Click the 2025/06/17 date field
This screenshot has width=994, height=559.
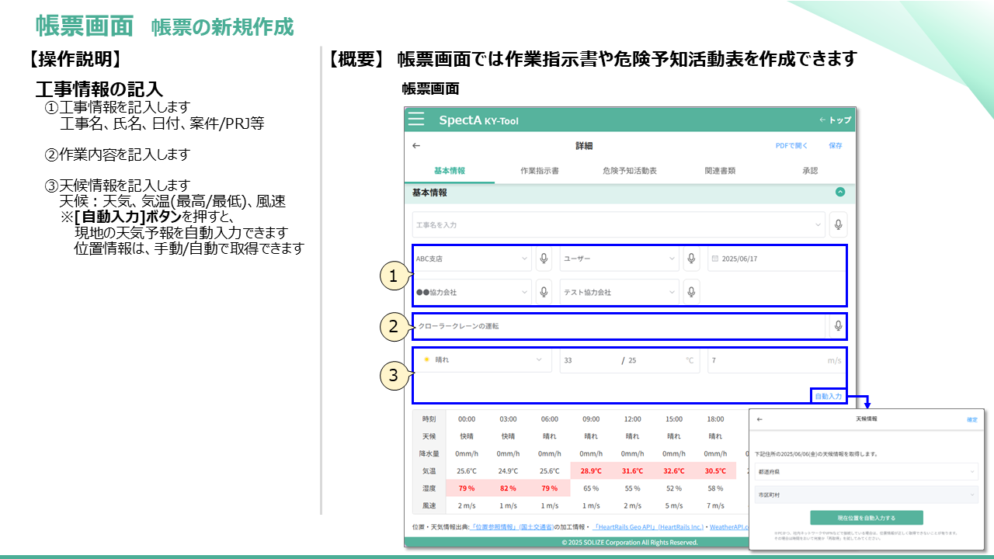click(777, 259)
